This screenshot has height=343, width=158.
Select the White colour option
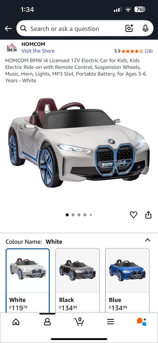(28, 281)
